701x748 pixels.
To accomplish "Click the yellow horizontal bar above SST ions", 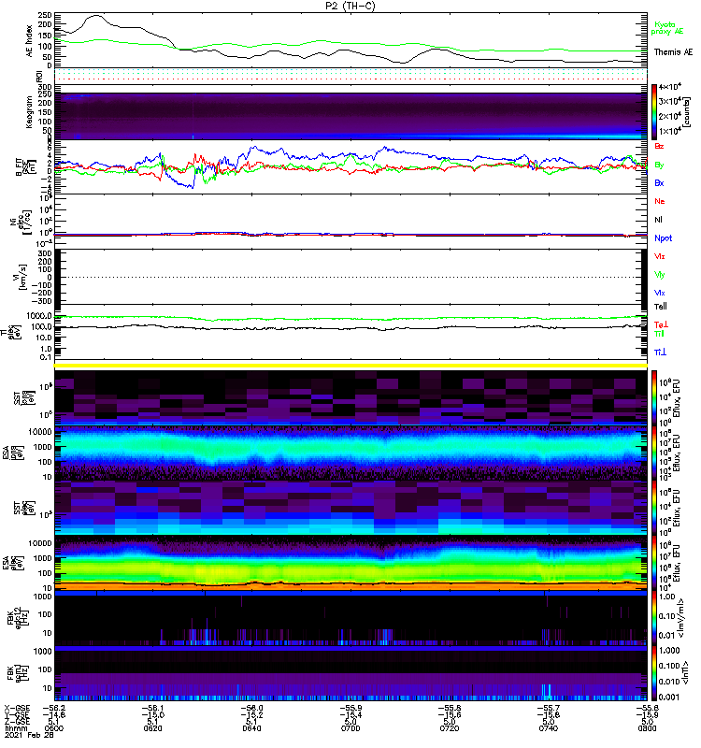I will click(x=350, y=366).
